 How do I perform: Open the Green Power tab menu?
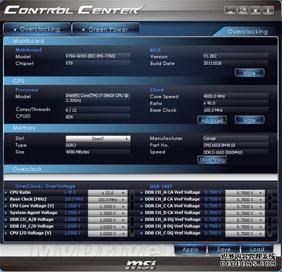pos(105,29)
